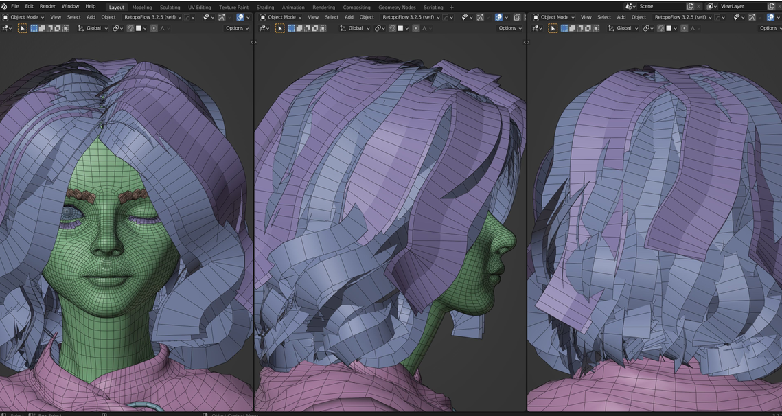
Task: Toggle gizmo display in left viewport
Action: [x=222, y=17]
